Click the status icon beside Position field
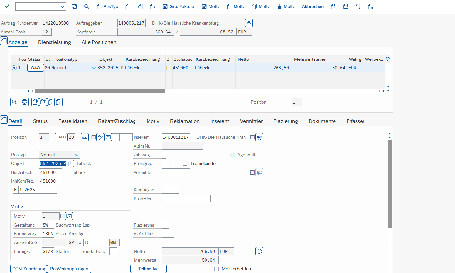This screenshot has height=273, width=455. (61, 137)
